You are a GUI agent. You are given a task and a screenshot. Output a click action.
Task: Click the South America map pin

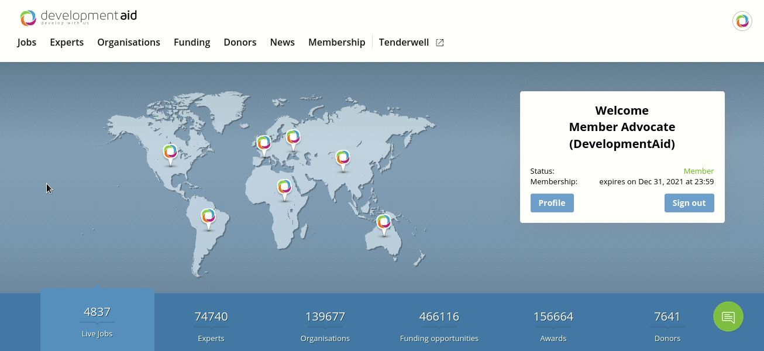[208, 218]
